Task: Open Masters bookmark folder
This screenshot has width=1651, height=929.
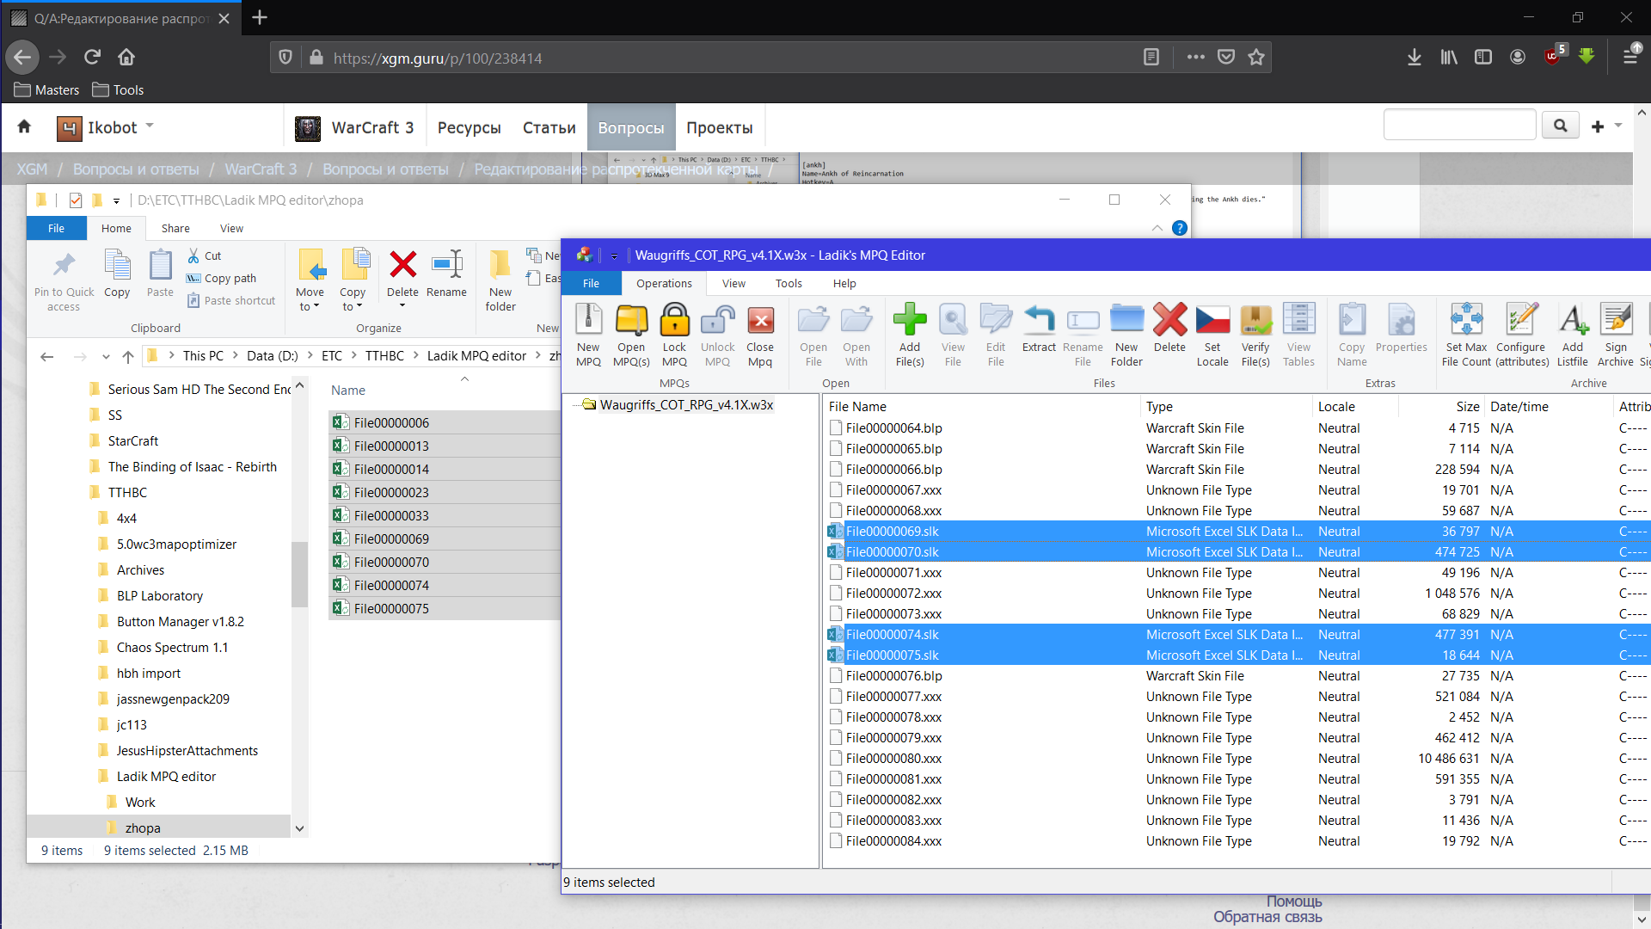Action: [x=47, y=90]
